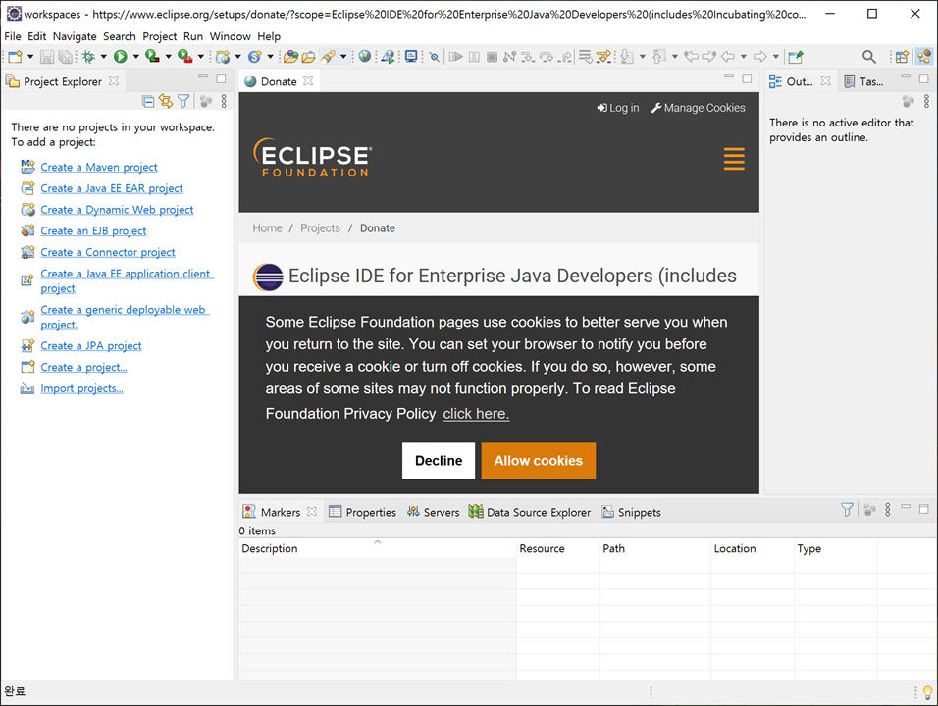The height and width of the screenshot is (706, 938).
Task: Open the Window menu
Action: pyautogui.click(x=230, y=36)
